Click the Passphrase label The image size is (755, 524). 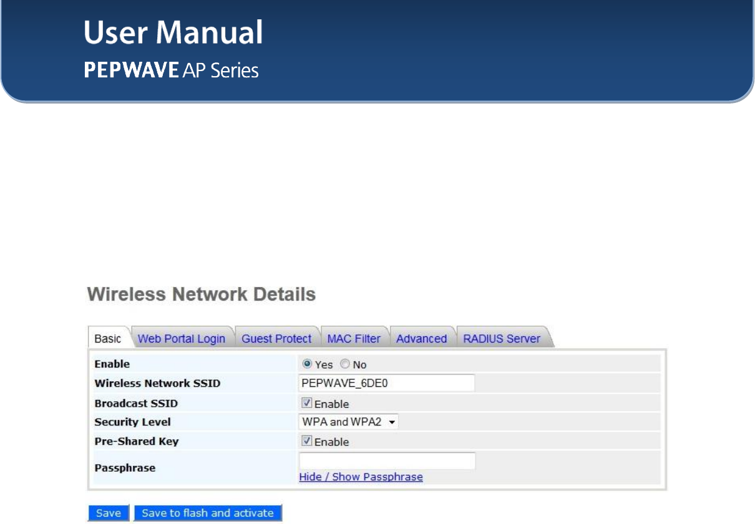click(x=125, y=467)
